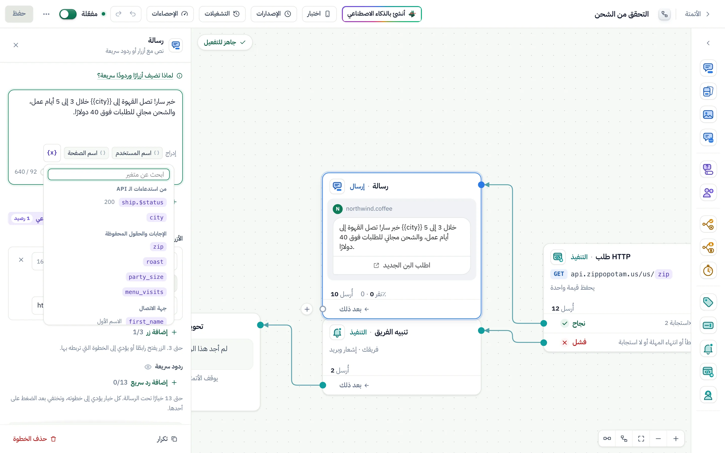Select the menu_visits variable
Screen dimensions: 725x453
click(144, 292)
